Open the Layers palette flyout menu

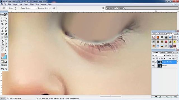click(178, 52)
